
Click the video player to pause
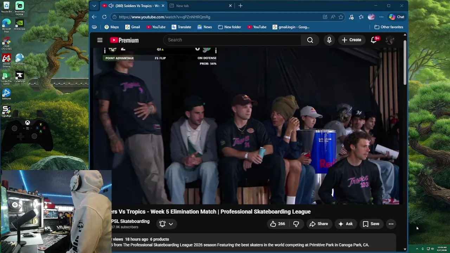pos(246,126)
